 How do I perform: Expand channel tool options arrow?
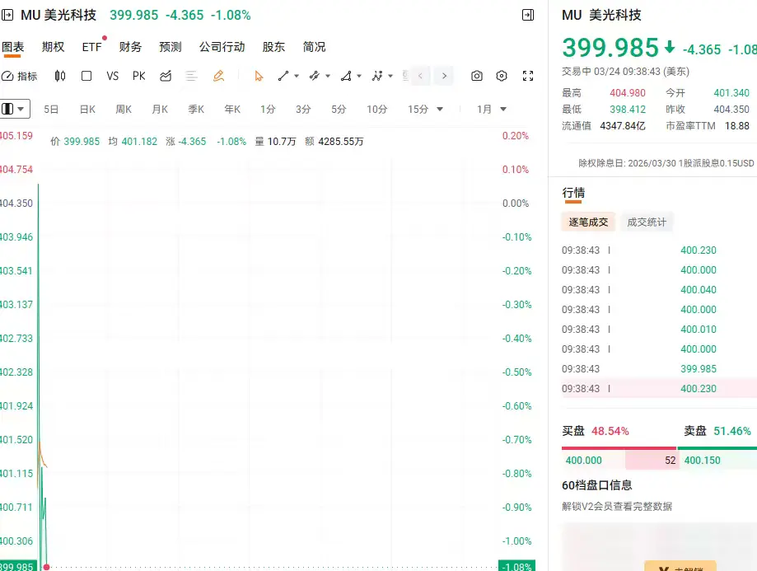pos(328,76)
